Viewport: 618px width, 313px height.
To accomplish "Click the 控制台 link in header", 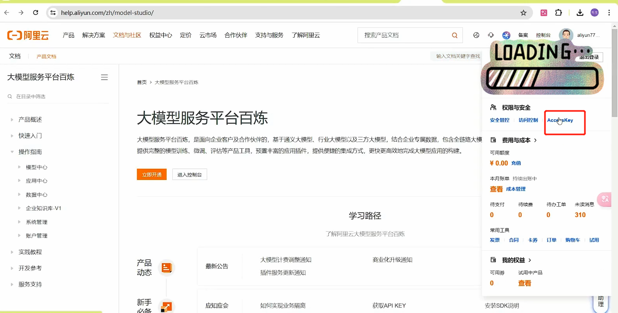I will coord(543,35).
